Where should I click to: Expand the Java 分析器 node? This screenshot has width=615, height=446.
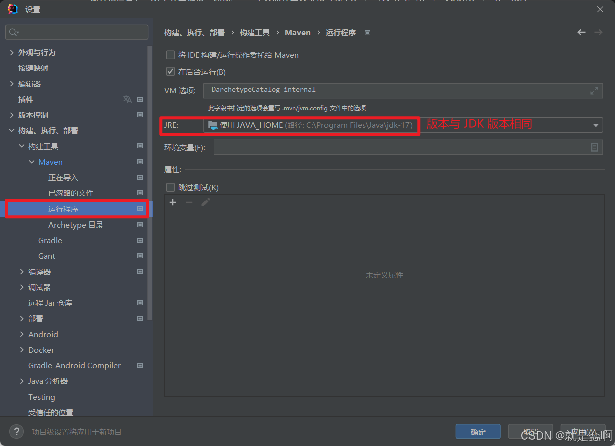(x=22, y=381)
